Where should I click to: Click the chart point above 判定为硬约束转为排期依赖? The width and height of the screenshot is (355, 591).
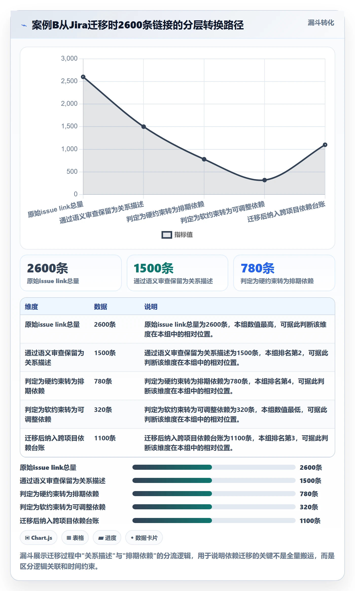[x=204, y=159]
